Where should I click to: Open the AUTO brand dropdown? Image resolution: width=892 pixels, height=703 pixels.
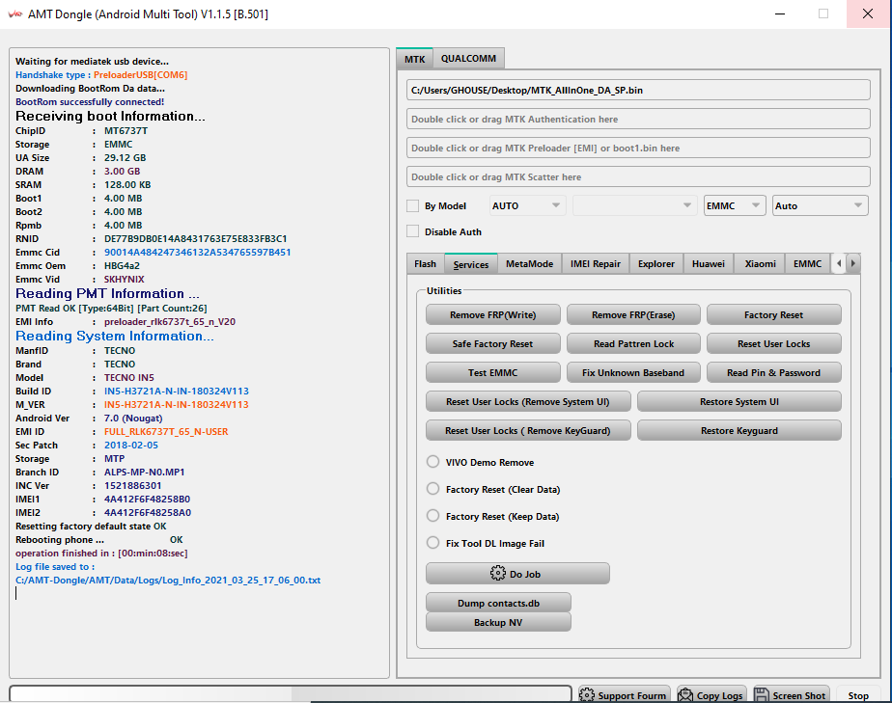527,205
